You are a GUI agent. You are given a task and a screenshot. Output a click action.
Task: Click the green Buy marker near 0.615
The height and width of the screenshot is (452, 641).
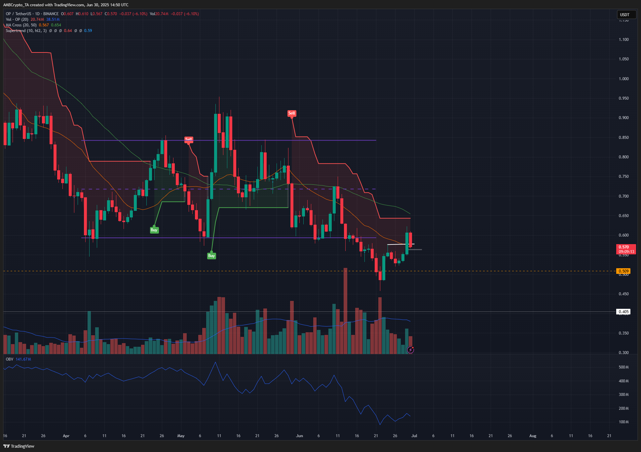click(154, 230)
